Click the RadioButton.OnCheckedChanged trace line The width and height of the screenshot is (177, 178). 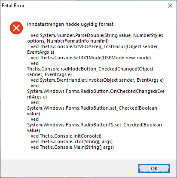pos(96,91)
